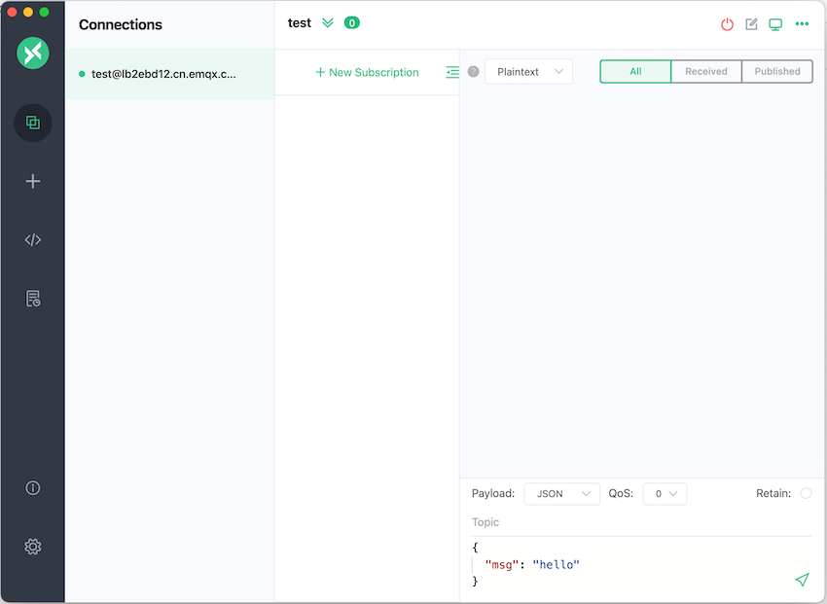The image size is (827, 604).
Task: Open the Connections page icon in sidebar
Action: [33, 123]
